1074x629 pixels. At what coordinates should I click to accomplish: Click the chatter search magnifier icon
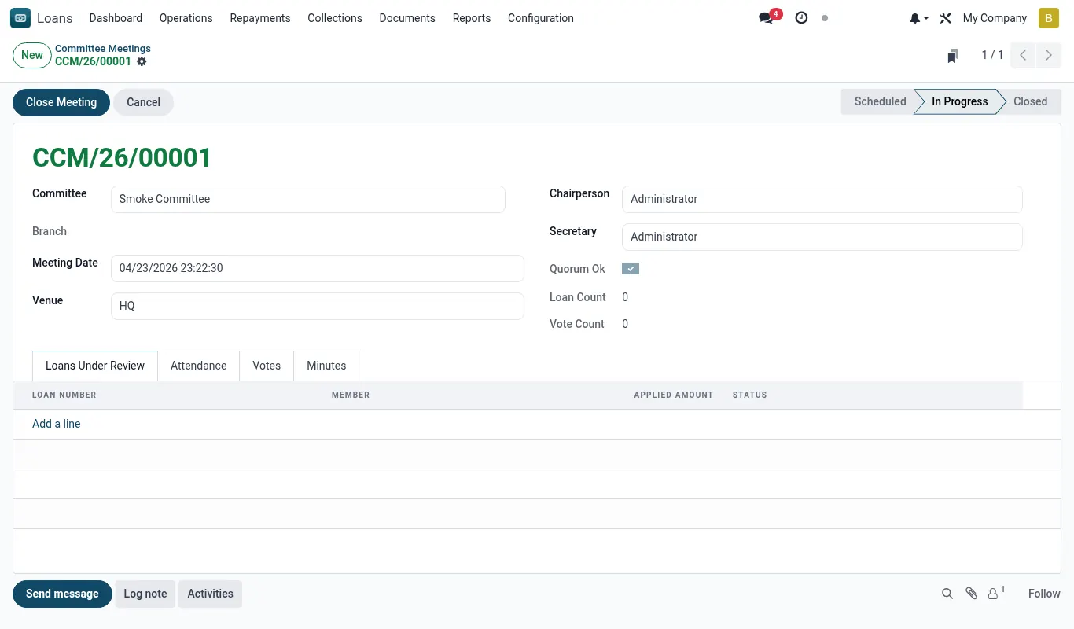coord(947,594)
